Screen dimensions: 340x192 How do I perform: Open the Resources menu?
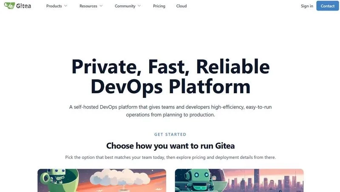88,6
